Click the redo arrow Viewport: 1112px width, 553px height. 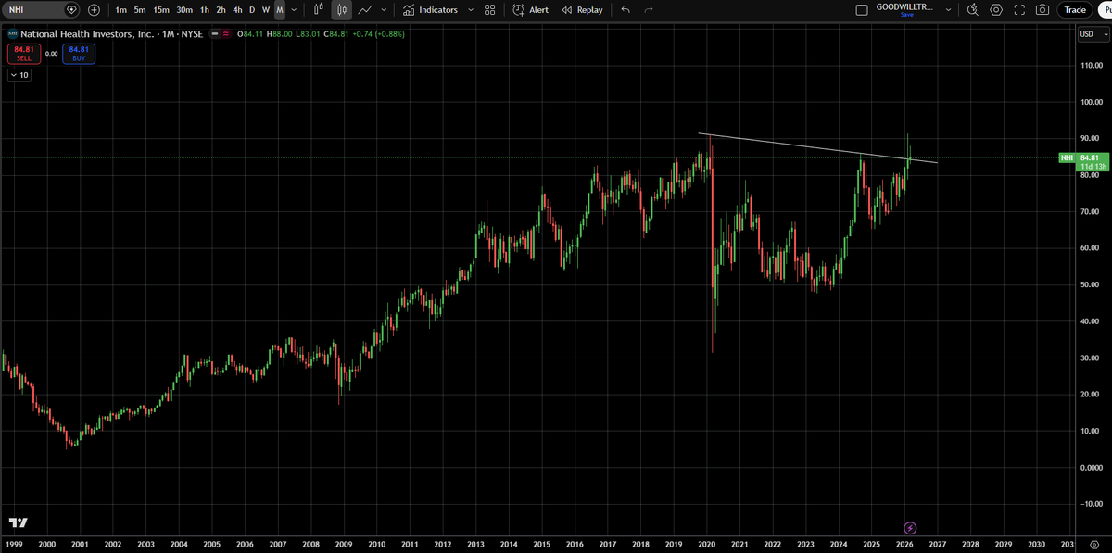point(649,9)
